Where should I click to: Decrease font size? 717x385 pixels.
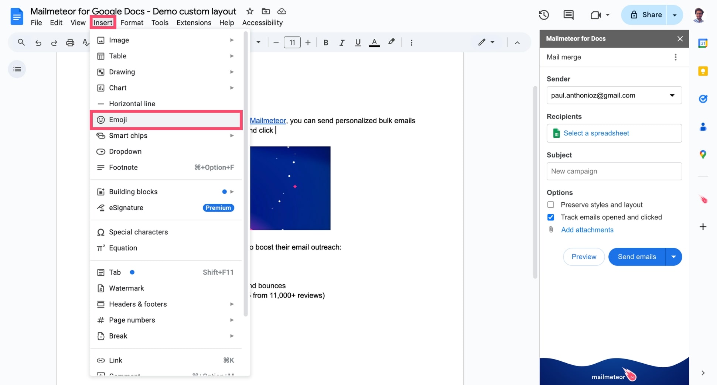(x=276, y=42)
